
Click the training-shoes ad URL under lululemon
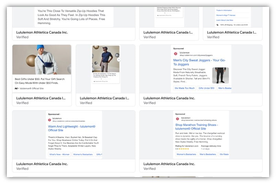pyautogui.click(x=199, y=120)
